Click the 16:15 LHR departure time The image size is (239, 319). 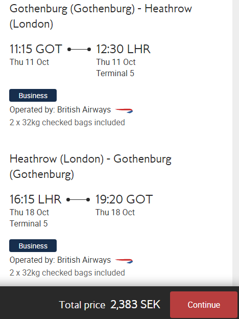pos(35,199)
